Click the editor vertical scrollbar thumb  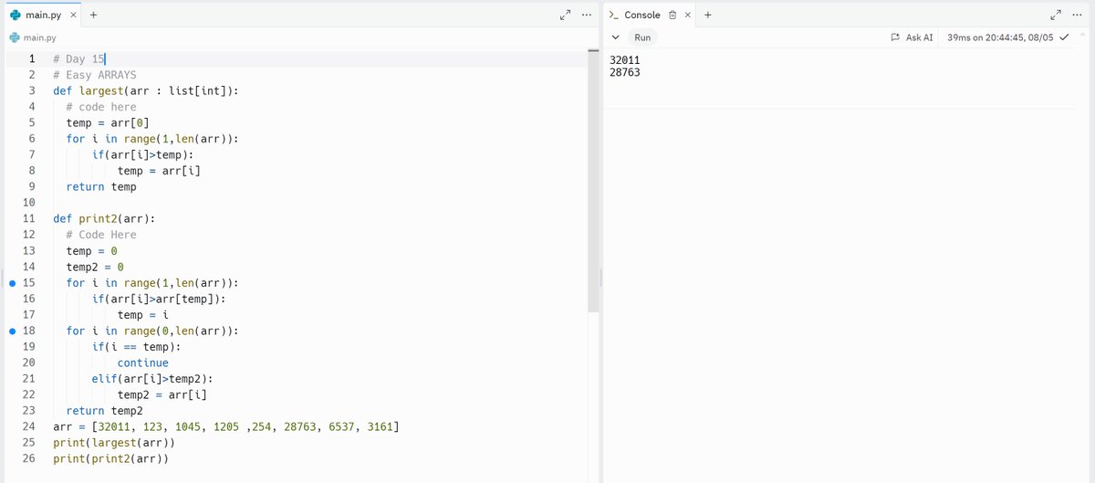(x=593, y=184)
